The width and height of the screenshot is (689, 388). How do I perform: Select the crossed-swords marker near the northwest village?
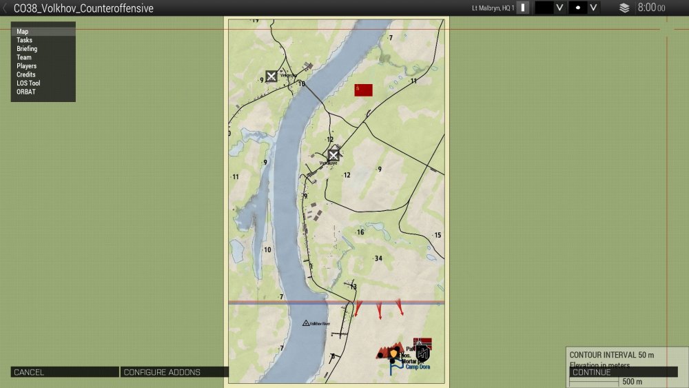[271, 76]
